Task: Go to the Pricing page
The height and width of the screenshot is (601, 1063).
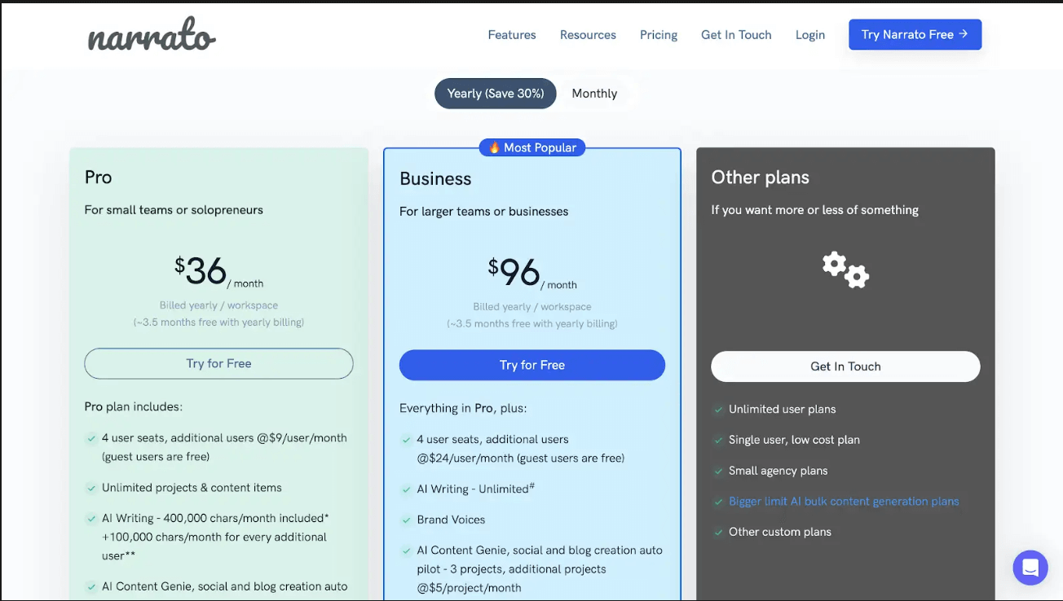Action: [659, 35]
